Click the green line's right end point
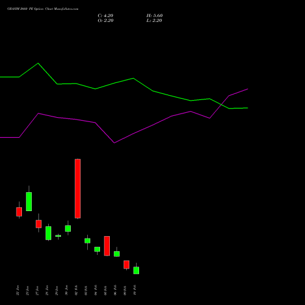This screenshot has height=305, width=305. click(x=248, y=108)
